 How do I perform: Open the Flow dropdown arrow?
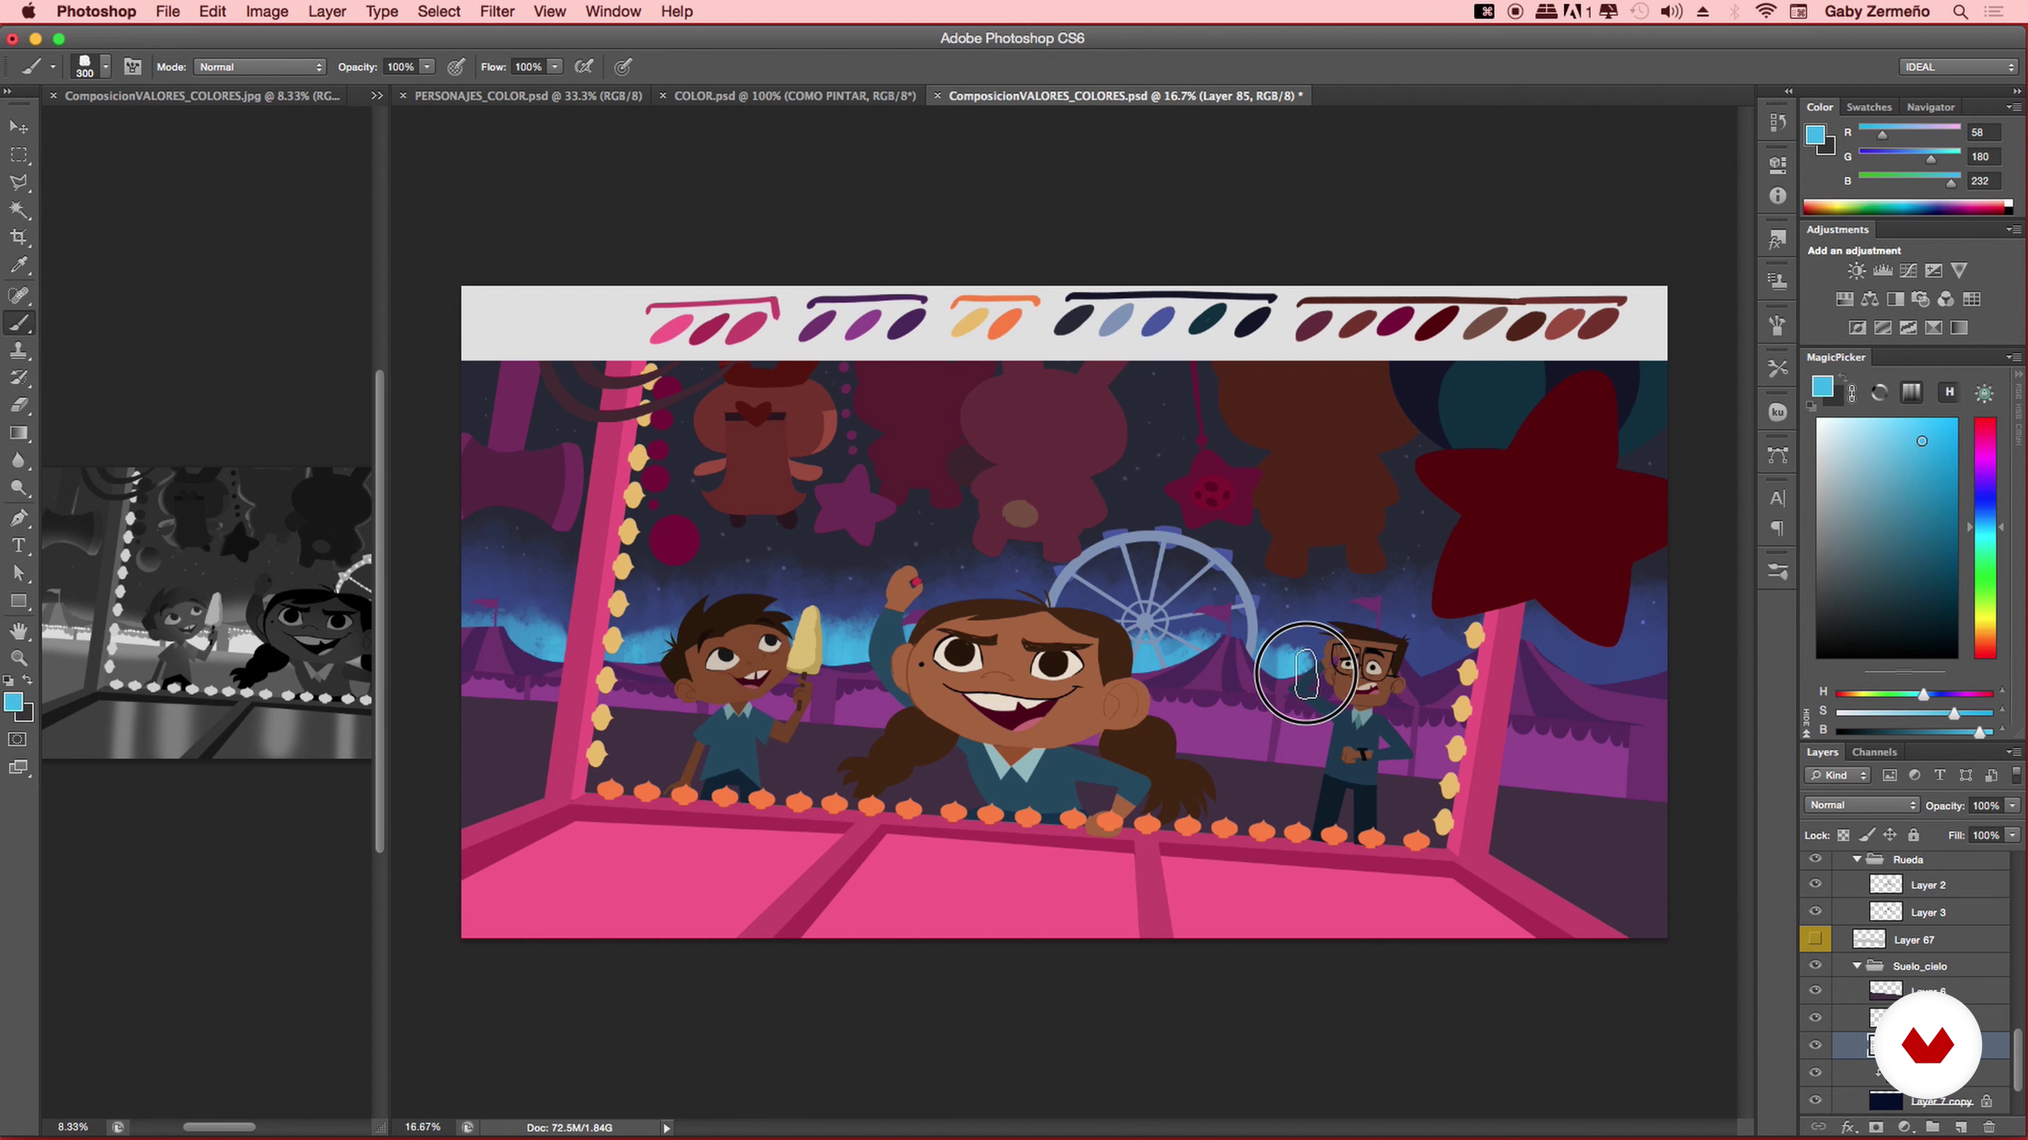555,67
